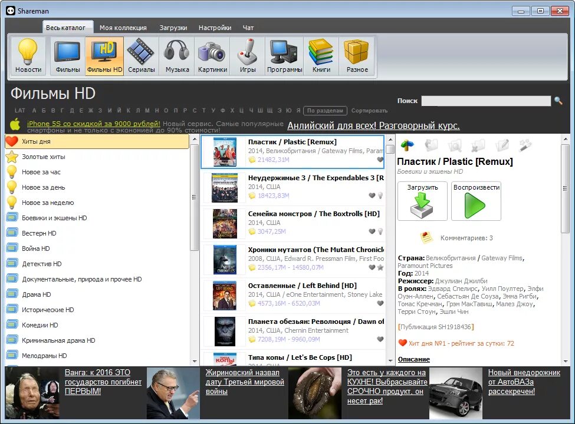Select Новое за час
This screenshot has width=575, height=424.
97,172
